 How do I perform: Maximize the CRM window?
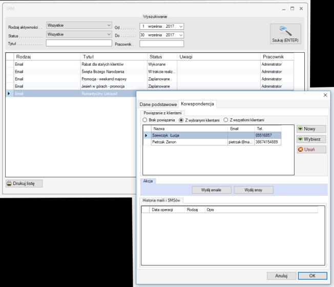click(292, 9)
